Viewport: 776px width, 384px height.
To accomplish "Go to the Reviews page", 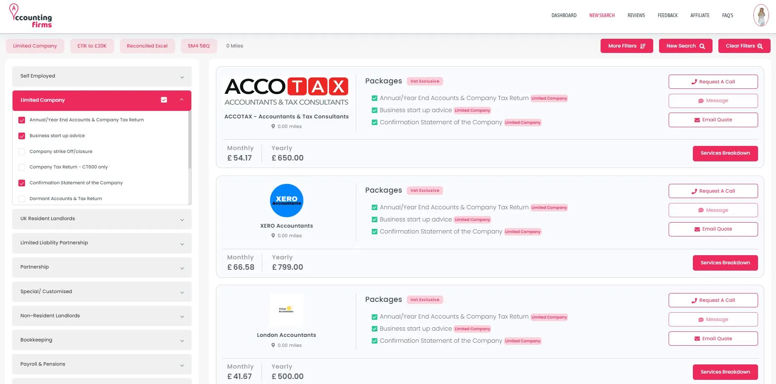I will click(636, 15).
